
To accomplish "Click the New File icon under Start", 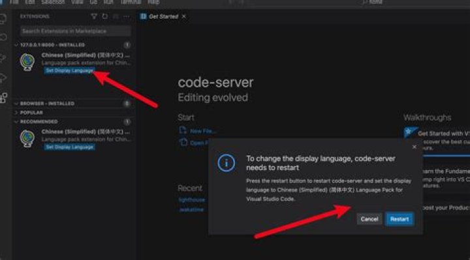I will [x=183, y=130].
